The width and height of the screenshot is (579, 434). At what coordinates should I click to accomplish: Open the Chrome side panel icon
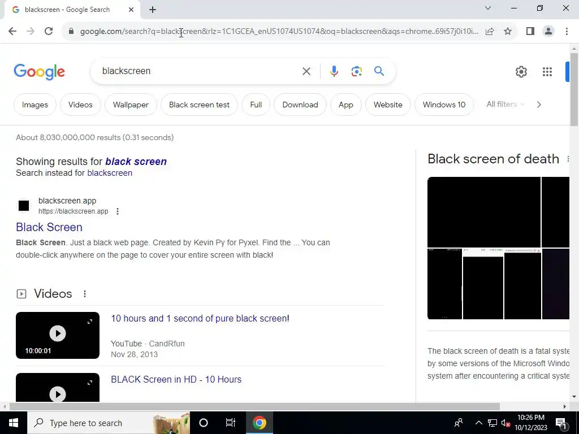tap(530, 31)
